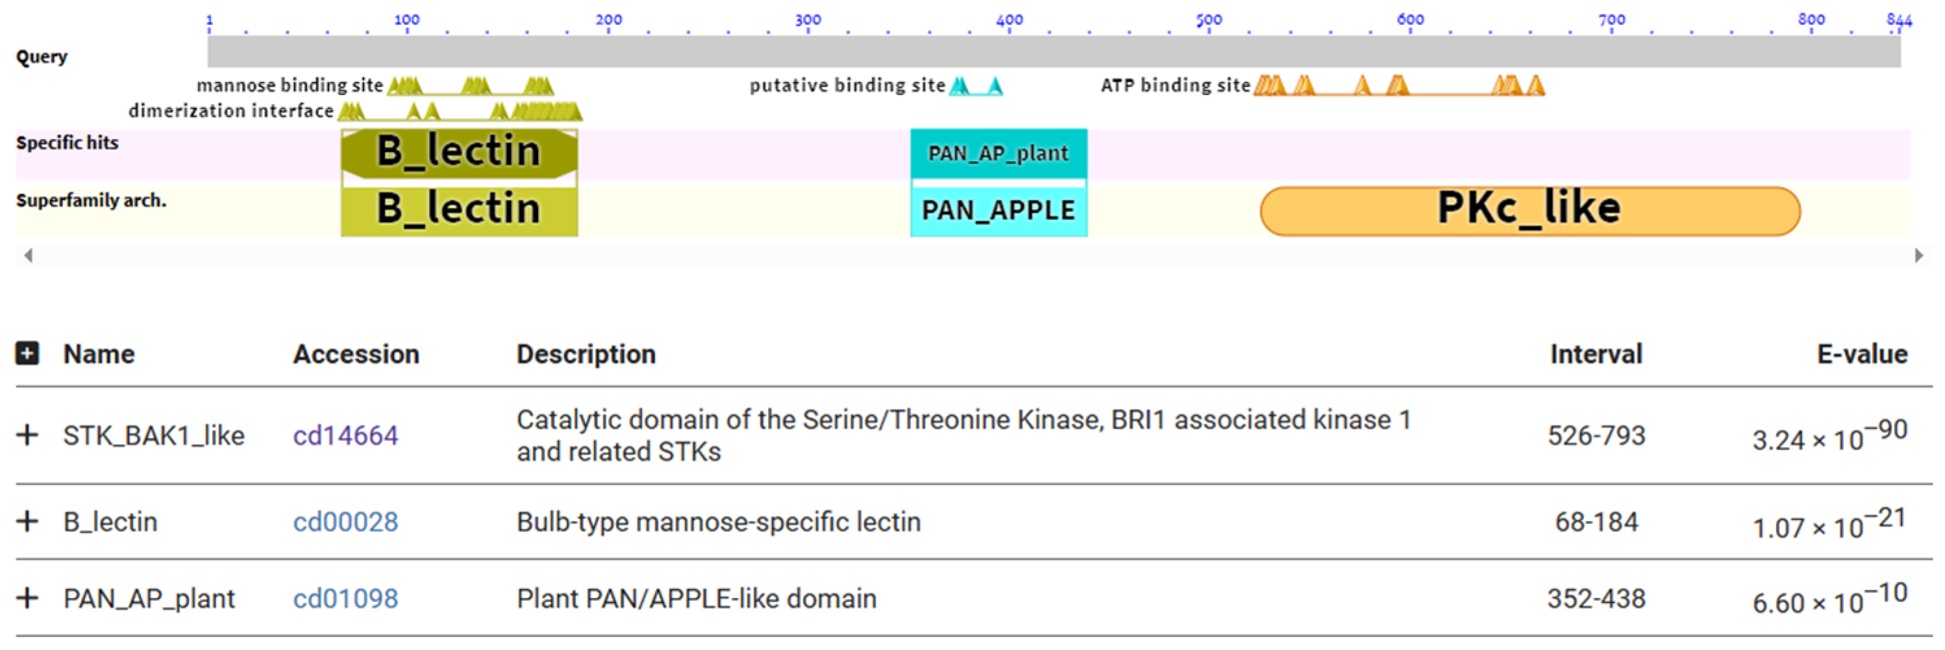Select the B_lectin specific hit domain
Screen dimensions: 1945x650
pyautogui.click(x=459, y=153)
